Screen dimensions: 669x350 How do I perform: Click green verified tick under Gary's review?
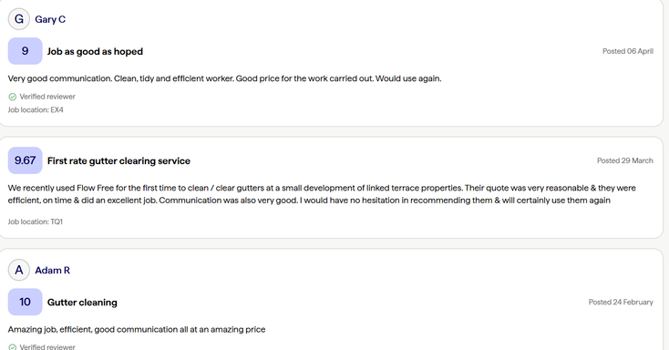click(13, 97)
